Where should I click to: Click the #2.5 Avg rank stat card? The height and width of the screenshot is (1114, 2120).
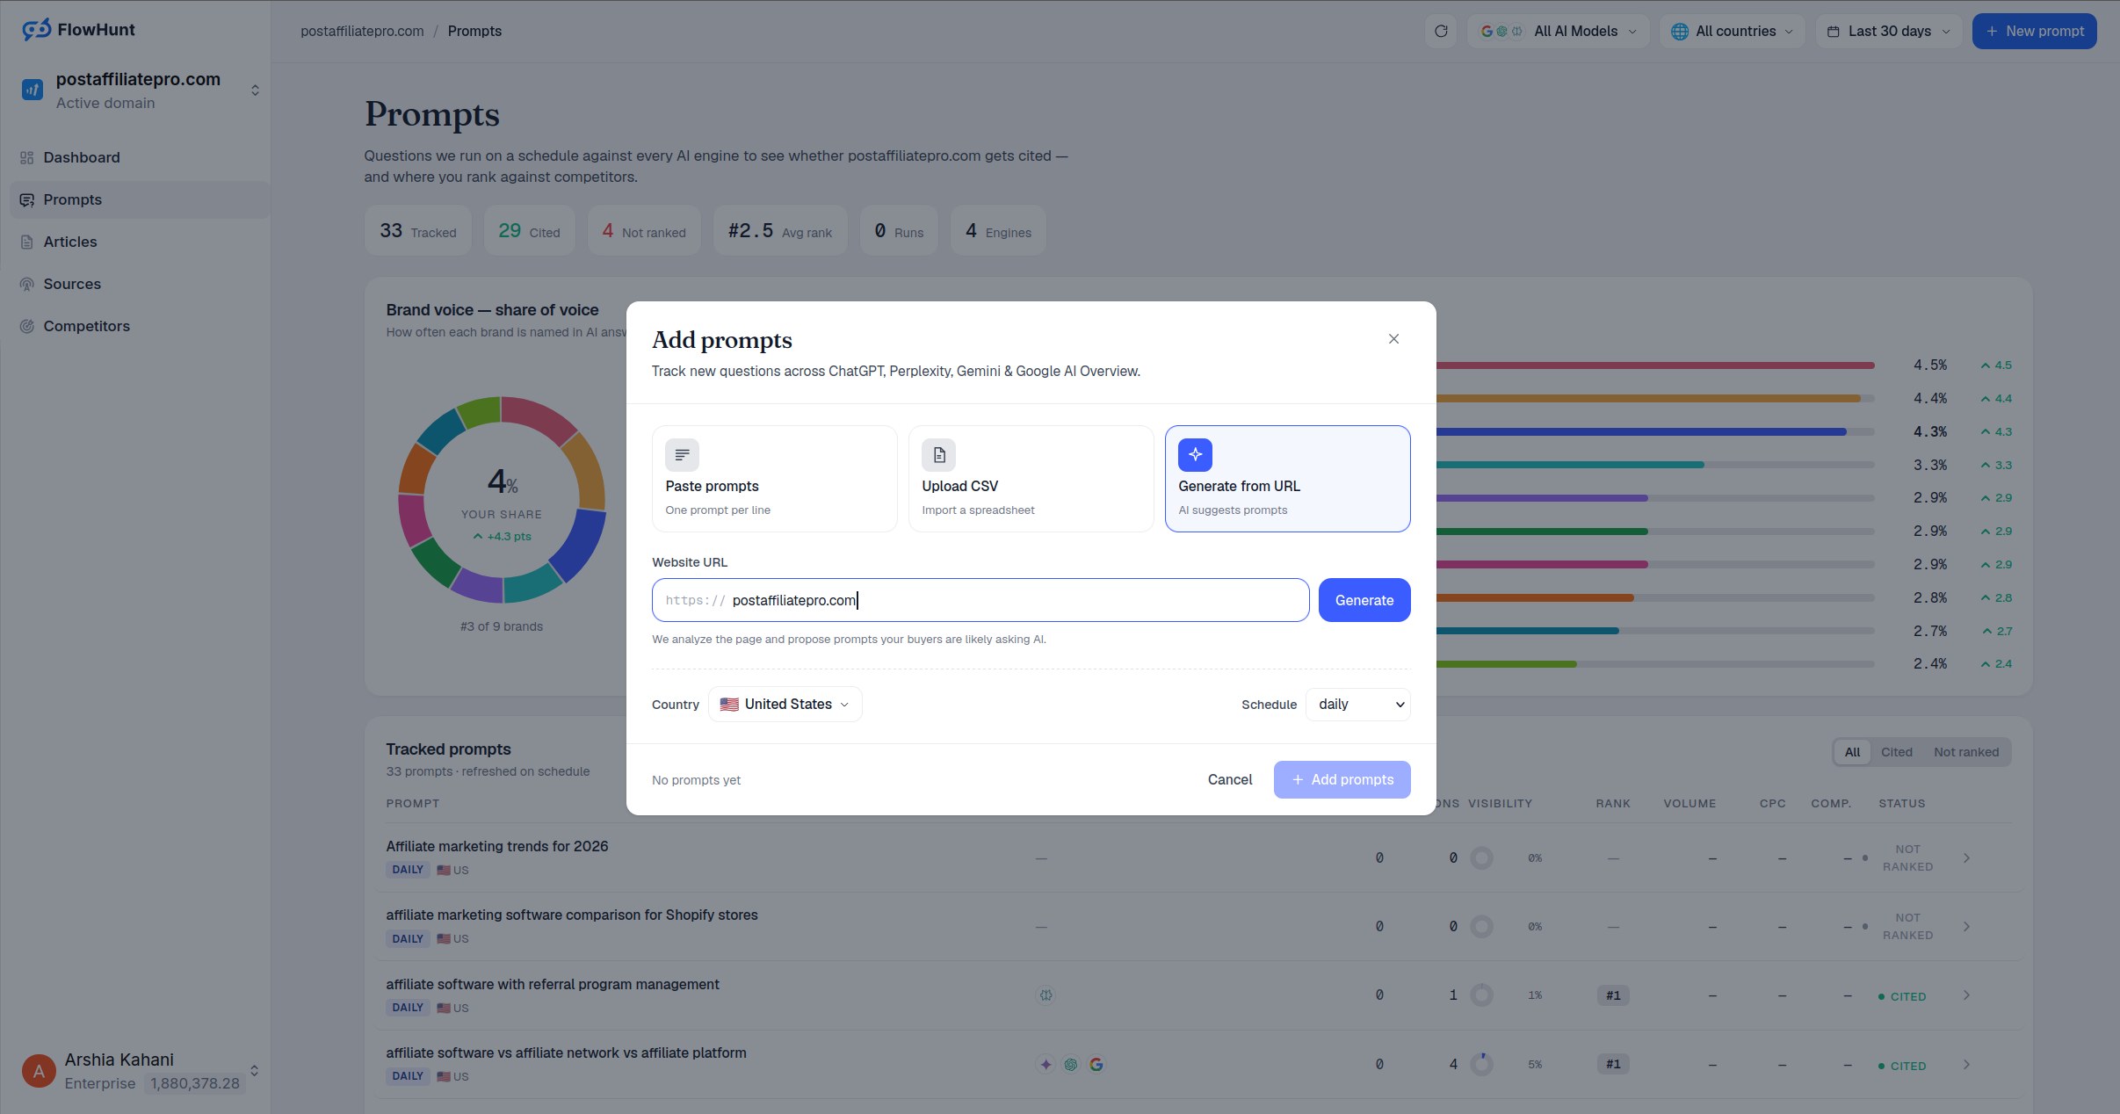pyautogui.click(x=780, y=230)
